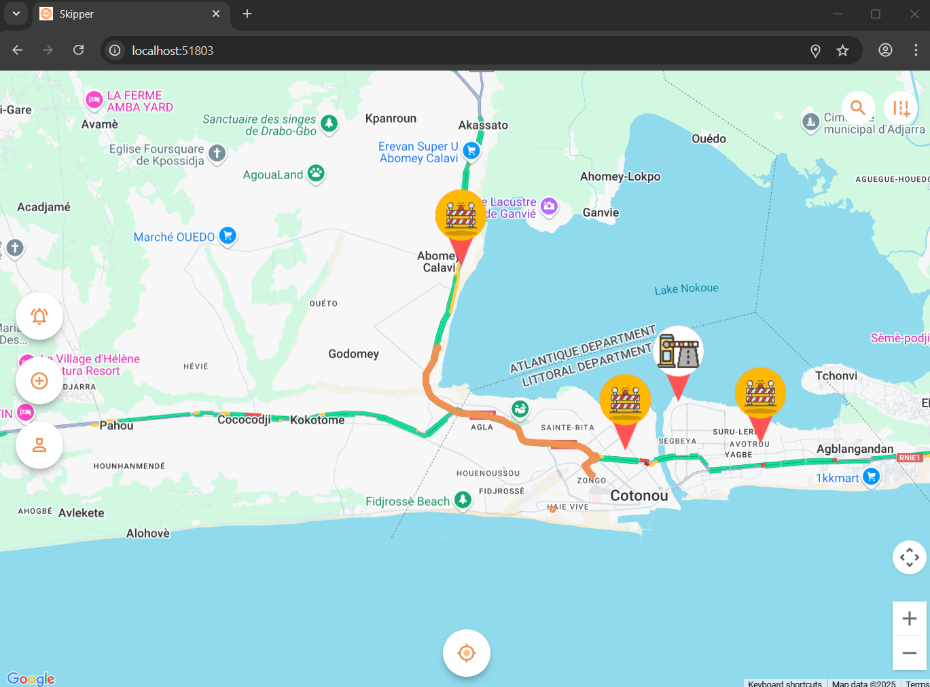
Task: Open the filter settings button beside search
Action: [901, 108]
